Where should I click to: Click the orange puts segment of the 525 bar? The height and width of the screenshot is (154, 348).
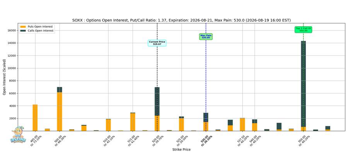[182, 125]
